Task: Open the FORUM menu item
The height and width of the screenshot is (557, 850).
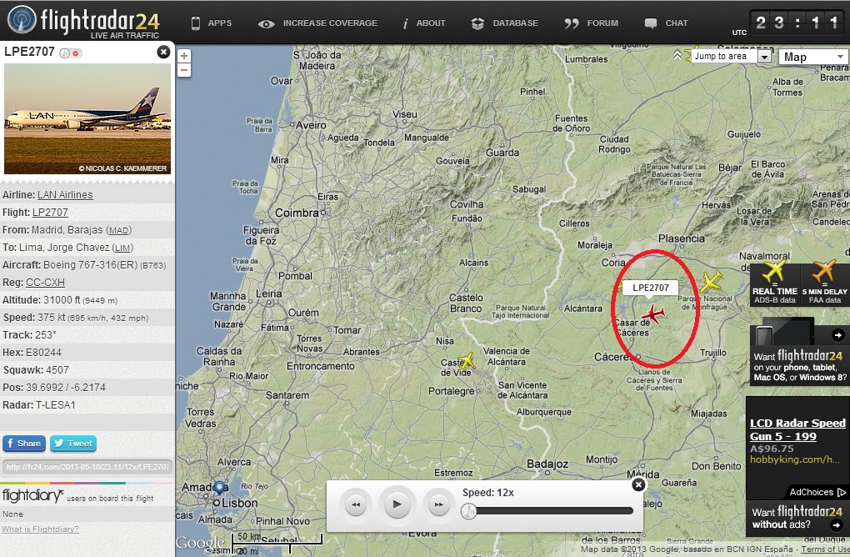Action: pyautogui.click(x=591, y=23)
